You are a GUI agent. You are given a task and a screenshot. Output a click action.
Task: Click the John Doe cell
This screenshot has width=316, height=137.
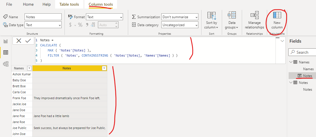point(22,134)
